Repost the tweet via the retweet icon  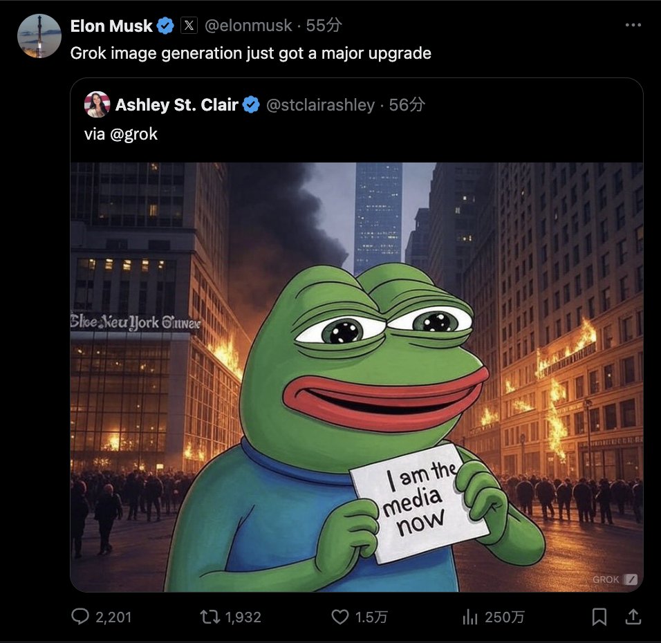(x=210, y=617)
